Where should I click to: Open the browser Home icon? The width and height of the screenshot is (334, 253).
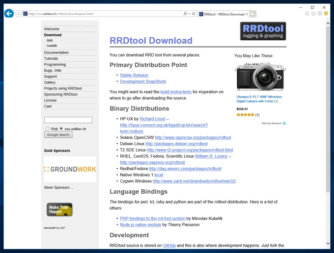click(307, 14)
